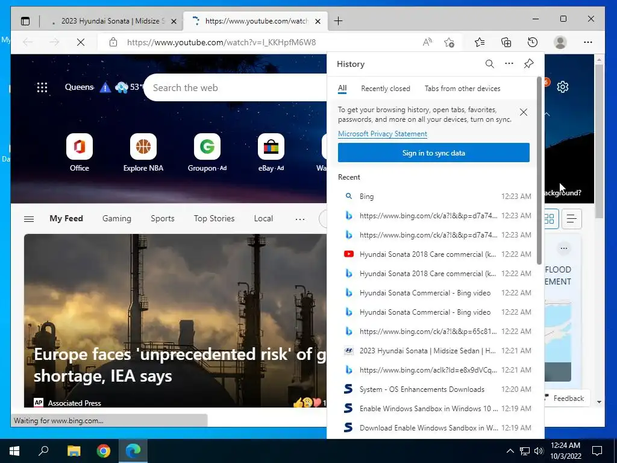Collapse the quick links chevron
Screen dimensions: 617x463
click(x=547, y=114)
